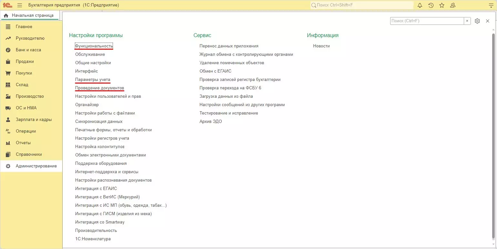Open Синхронизация данных link
Image resolution: width=497 pixels, height=249 pixels.
point(99,122)
